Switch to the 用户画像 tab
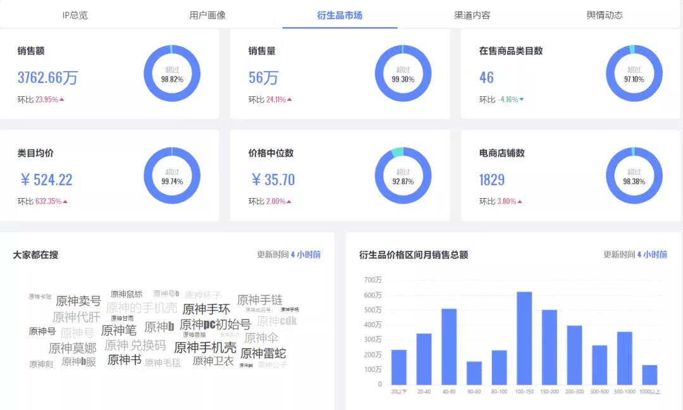Viewport: 683px width, 410px height. click(207, 15)
